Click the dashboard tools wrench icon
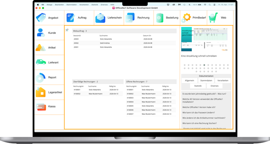The image size is (270, 144). click(67, 30)
